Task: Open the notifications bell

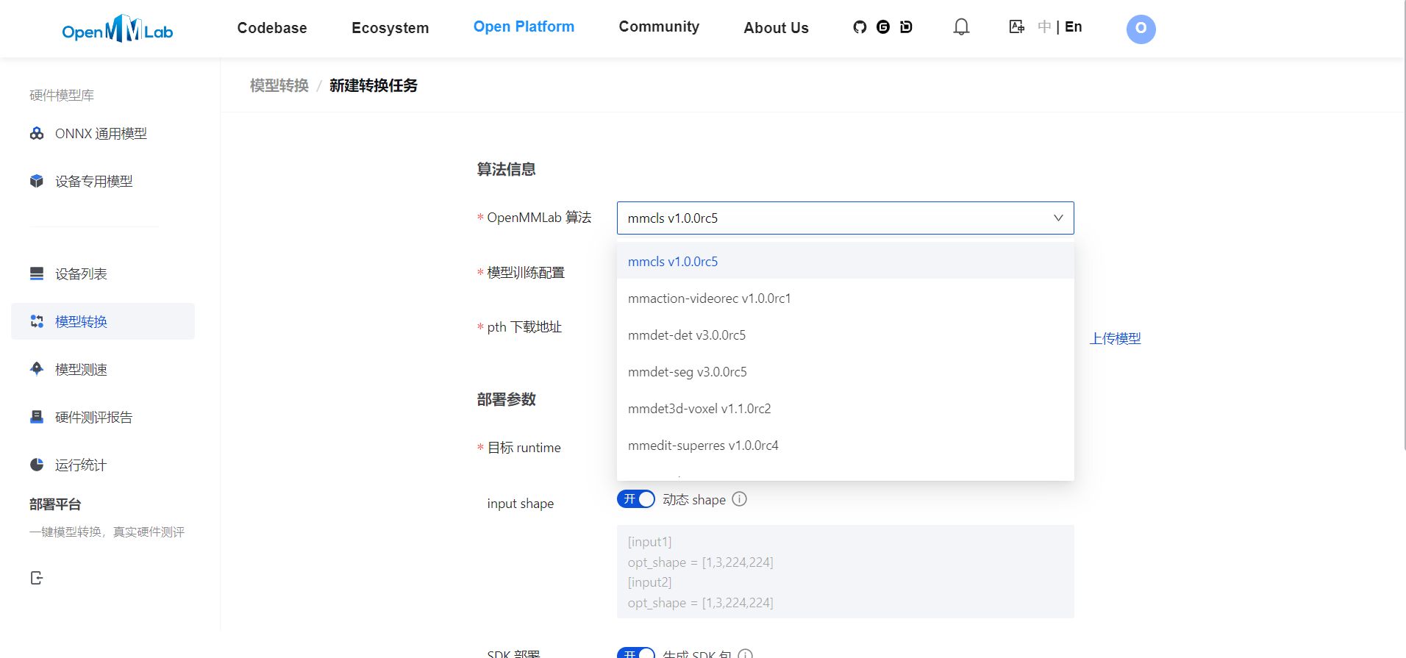Action: (961, 27)
